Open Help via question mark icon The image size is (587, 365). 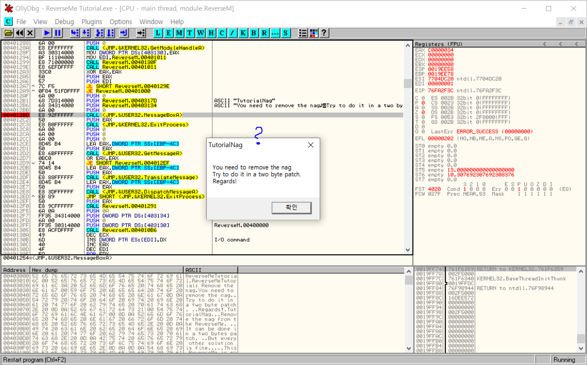(x=324, y=33)
